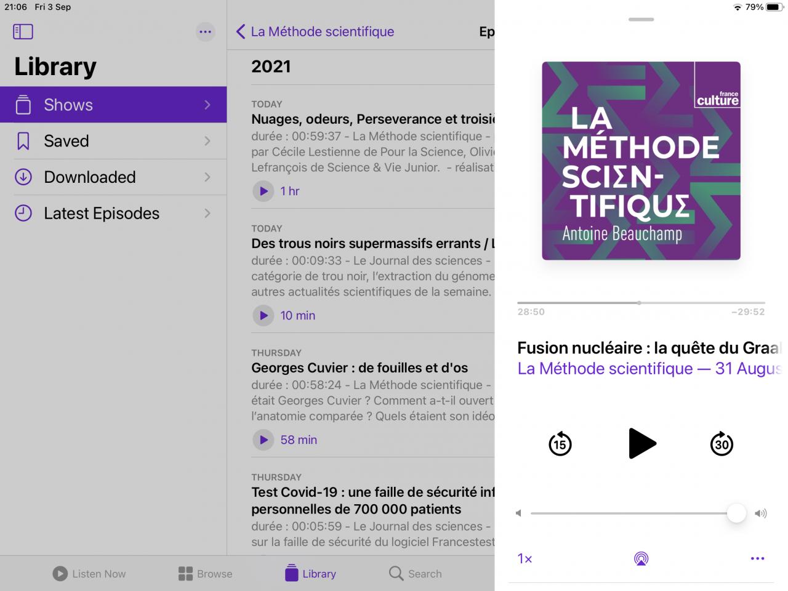This screenshot has width=788, height=591.
Task: Click the 58 min duration label
Action: [x=299, y=440]
